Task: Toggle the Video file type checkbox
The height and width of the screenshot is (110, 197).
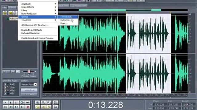Action: tap(5, 90)
